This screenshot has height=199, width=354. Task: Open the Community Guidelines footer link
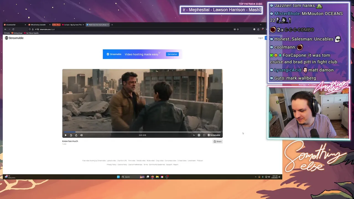click(157, 164)
